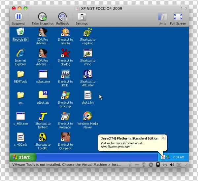Click the Safely Remove Hardware tray icon
The width and height of the screenshot is (198, 181).
tap(168, 157)
